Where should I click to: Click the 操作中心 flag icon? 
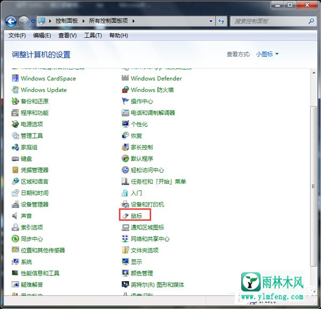coord(125,101)
